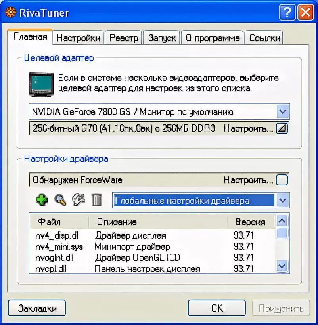Open the NVIDIA GeForce 7800 GS adapter dropdown
The width and height of the screenshot is (318, 325).
click(x=282, y=112)
